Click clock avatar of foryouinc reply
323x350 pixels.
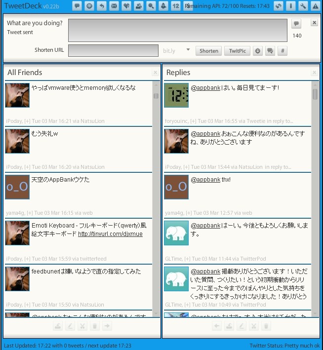point(176,95)
